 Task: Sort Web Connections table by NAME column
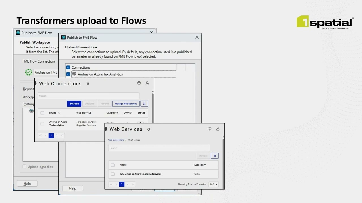pyautogui.click(x=55, y=113)
